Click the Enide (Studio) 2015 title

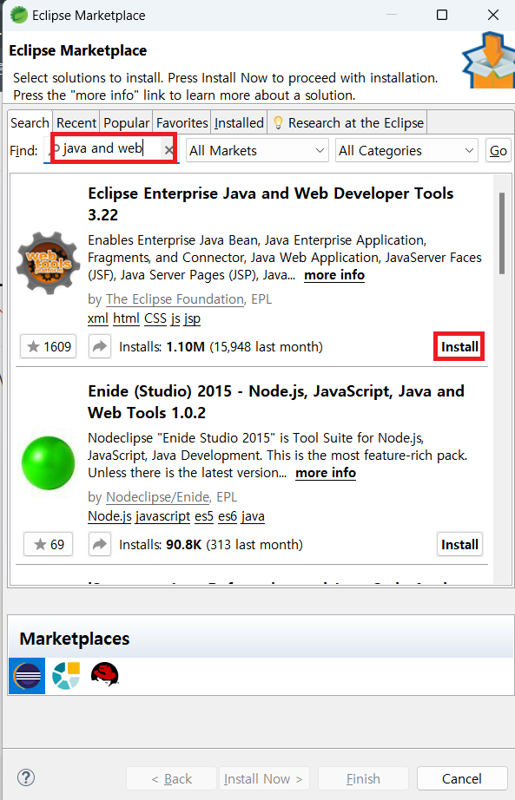[x=276, y=402]
